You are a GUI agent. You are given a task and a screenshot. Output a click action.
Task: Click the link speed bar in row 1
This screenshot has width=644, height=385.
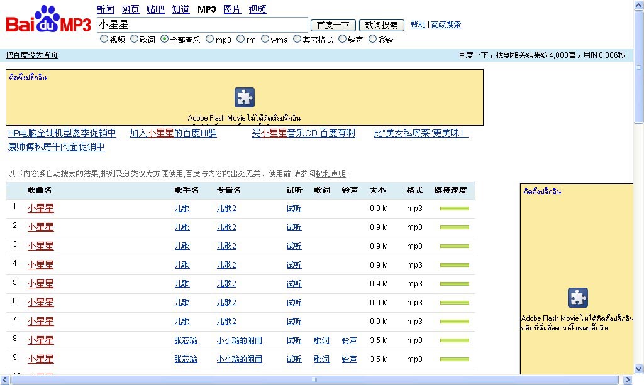coord(455,209)
